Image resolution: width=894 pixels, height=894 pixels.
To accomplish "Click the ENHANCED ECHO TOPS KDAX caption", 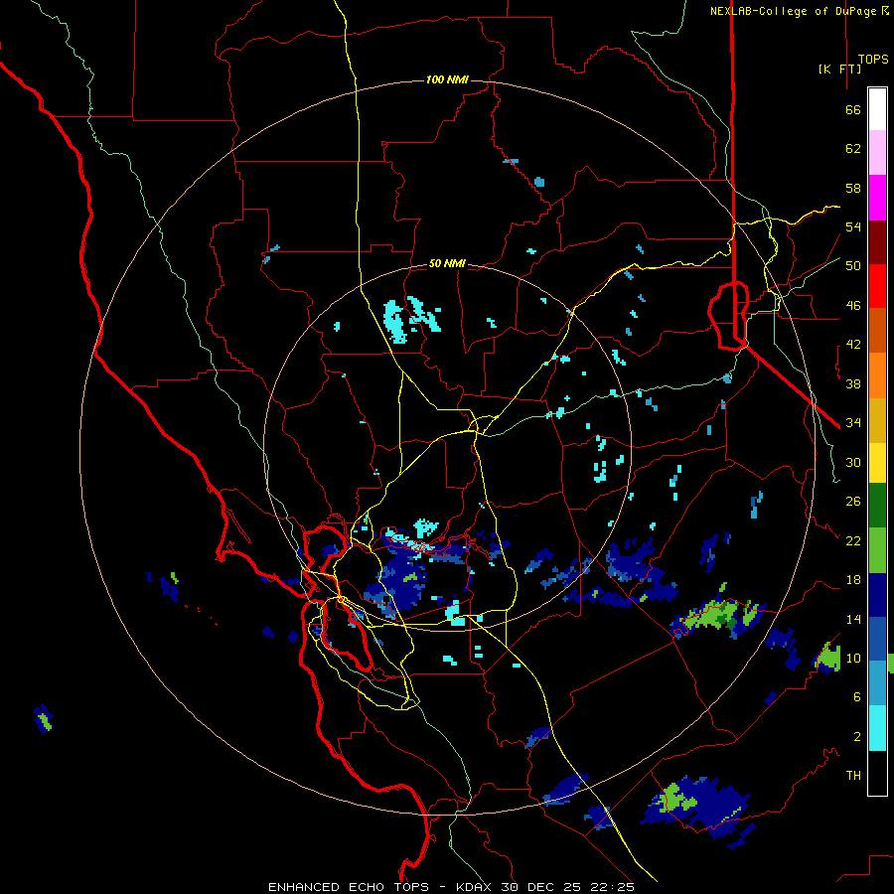I will point(451,887).
